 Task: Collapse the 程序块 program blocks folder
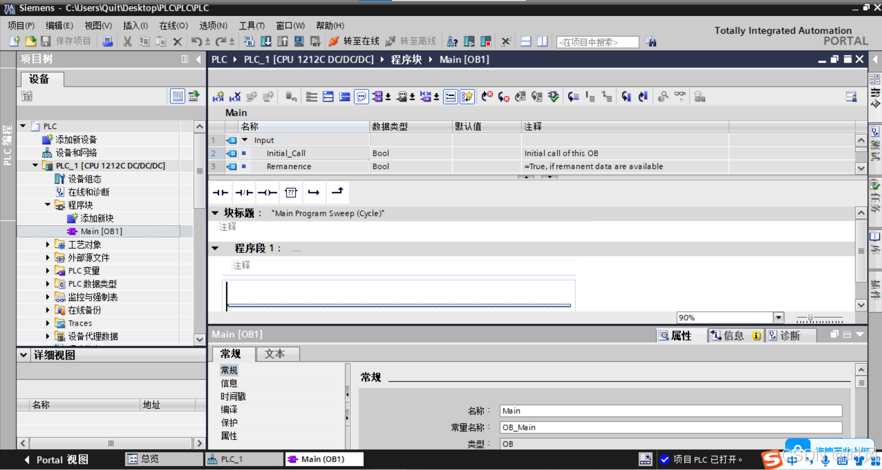coord(47,205)
